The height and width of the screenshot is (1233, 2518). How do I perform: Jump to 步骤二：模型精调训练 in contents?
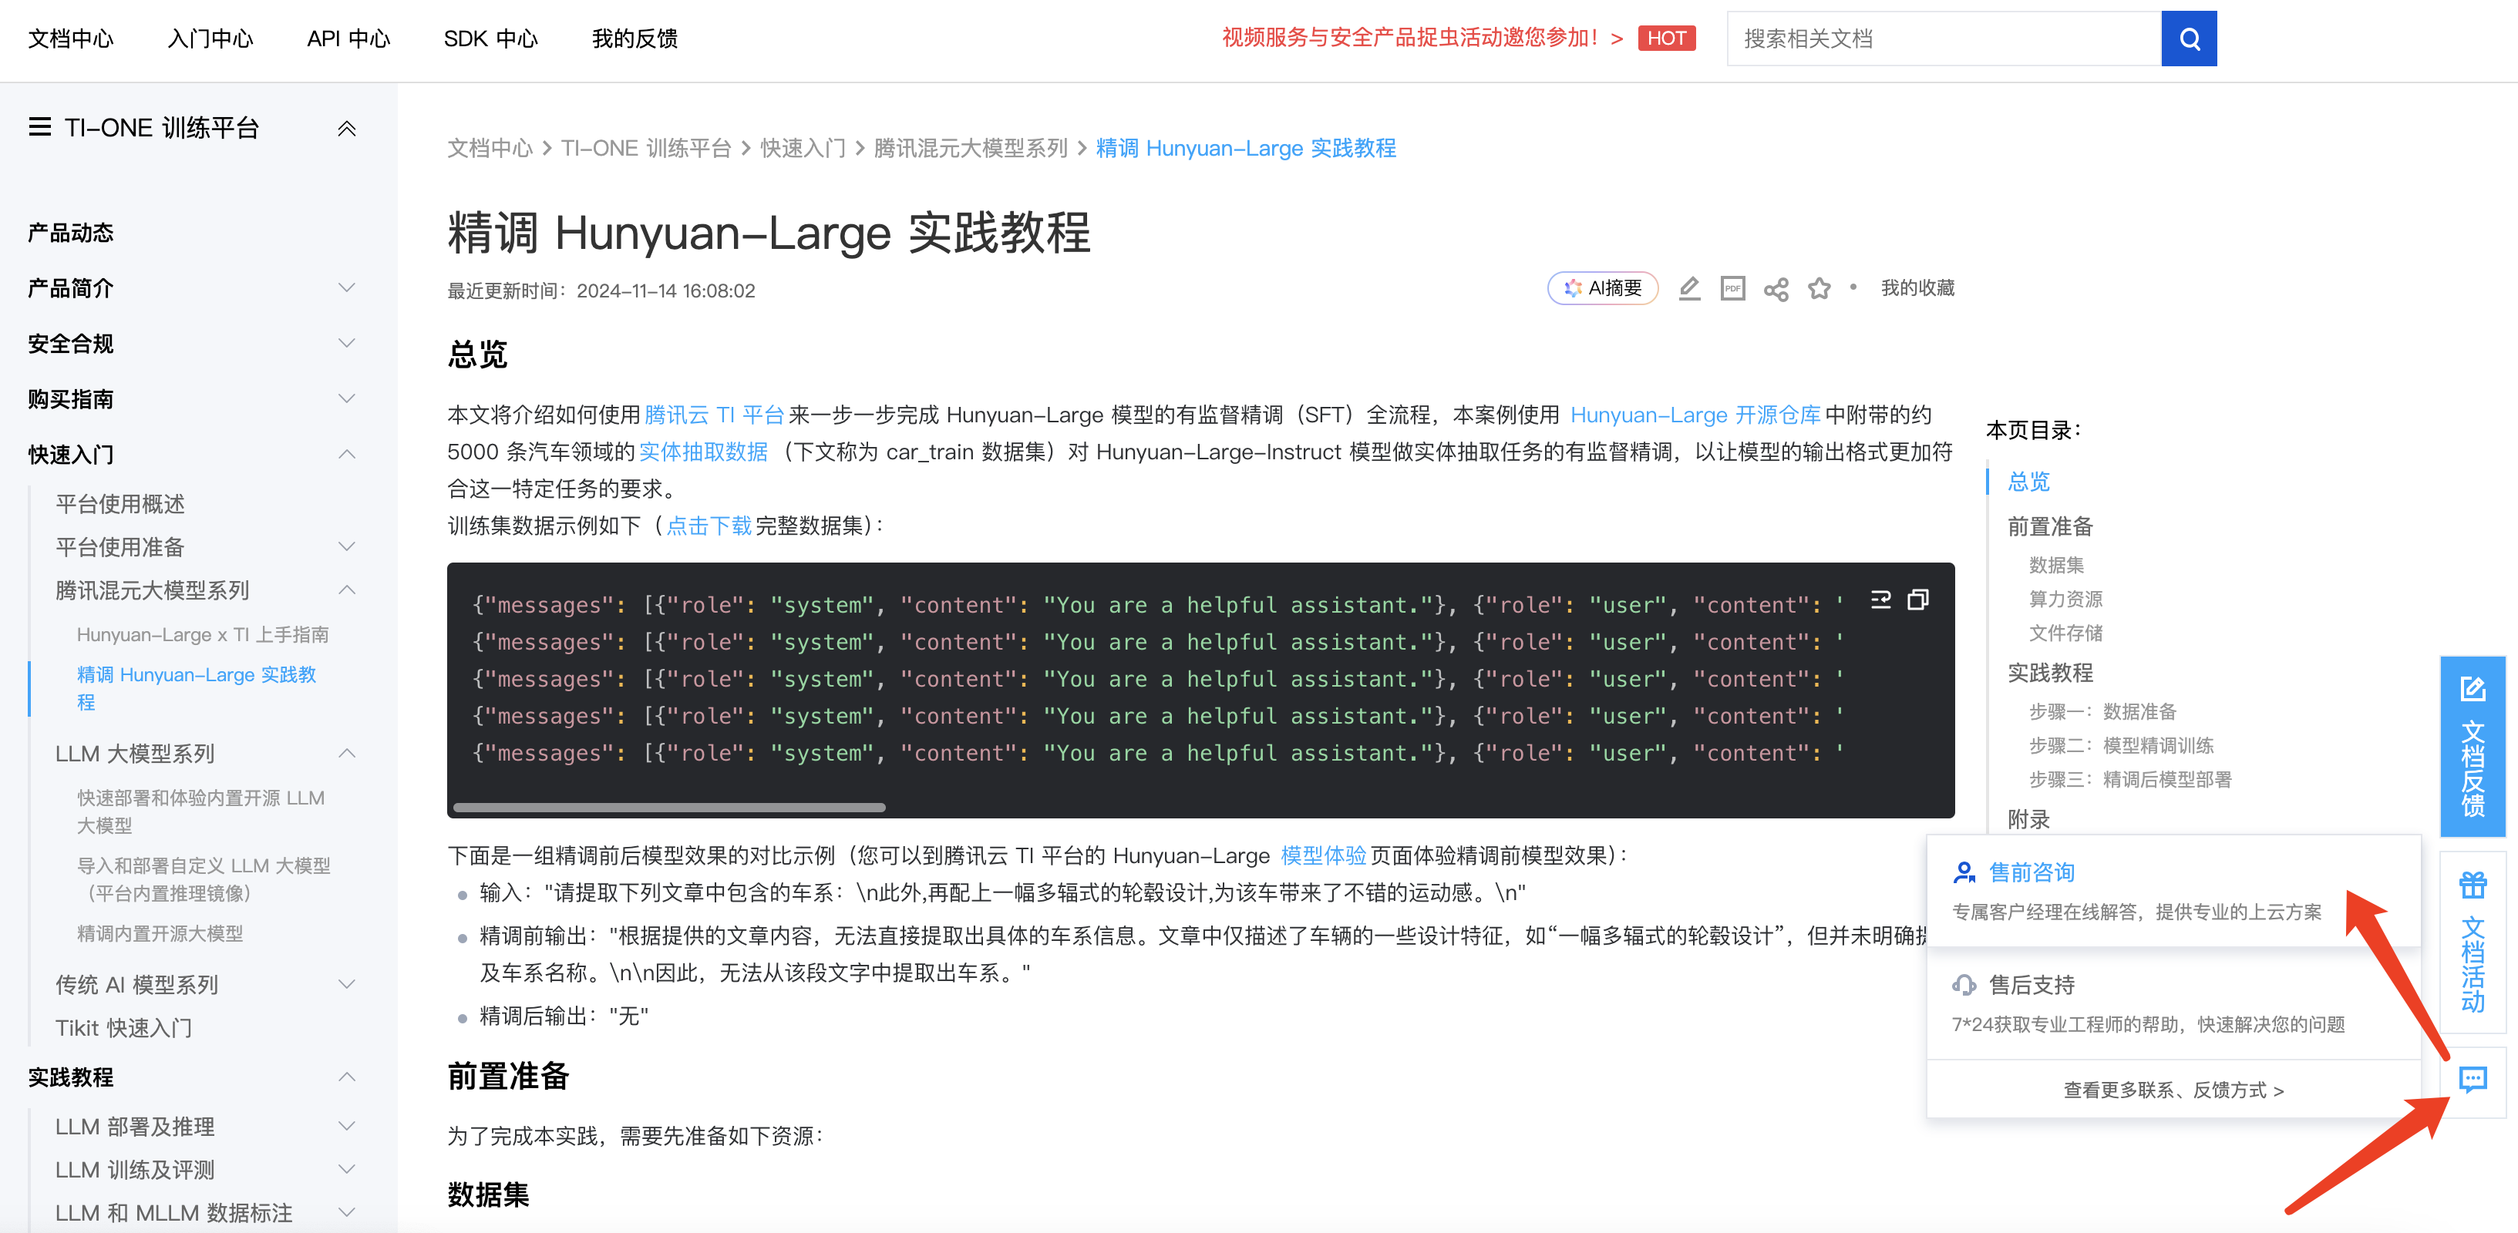tap(2120, 745)
